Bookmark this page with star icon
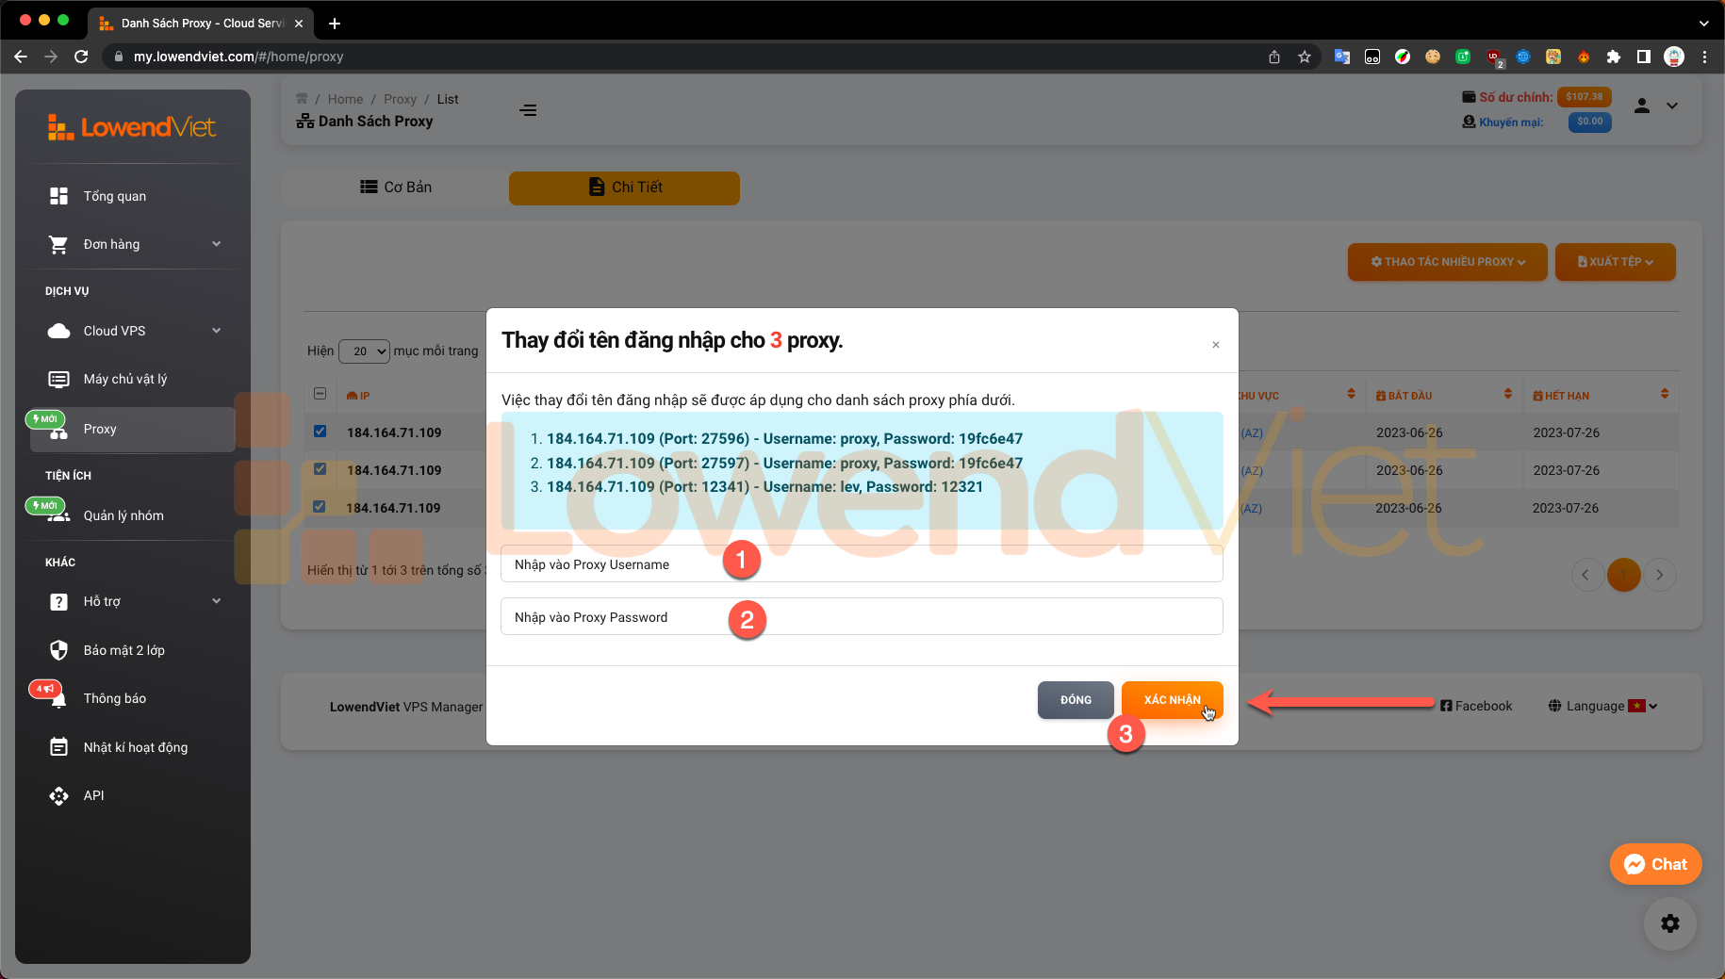The image size is (1725, 979). coord(1305,57)
